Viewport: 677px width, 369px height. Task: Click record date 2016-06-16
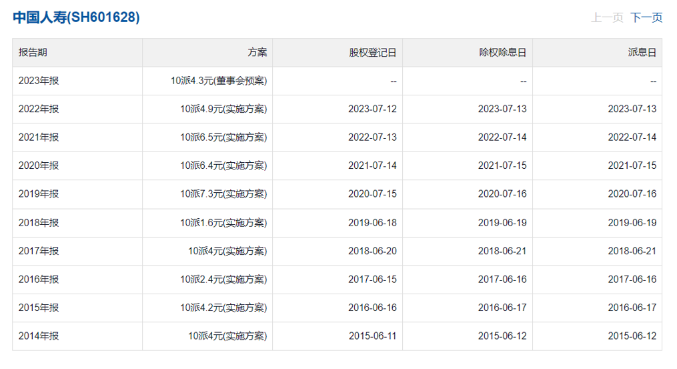point(372,308)
